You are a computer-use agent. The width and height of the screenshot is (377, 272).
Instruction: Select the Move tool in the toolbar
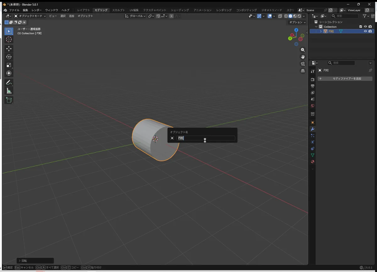(9, 49)
